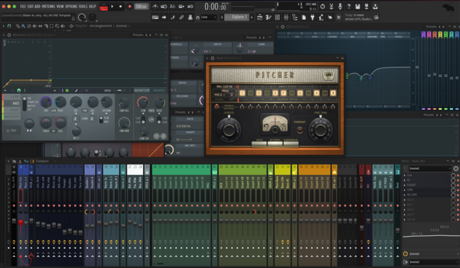
Task: Open the Pattern 1 selector
Action: pyautogui.click(x=237, y=17)
